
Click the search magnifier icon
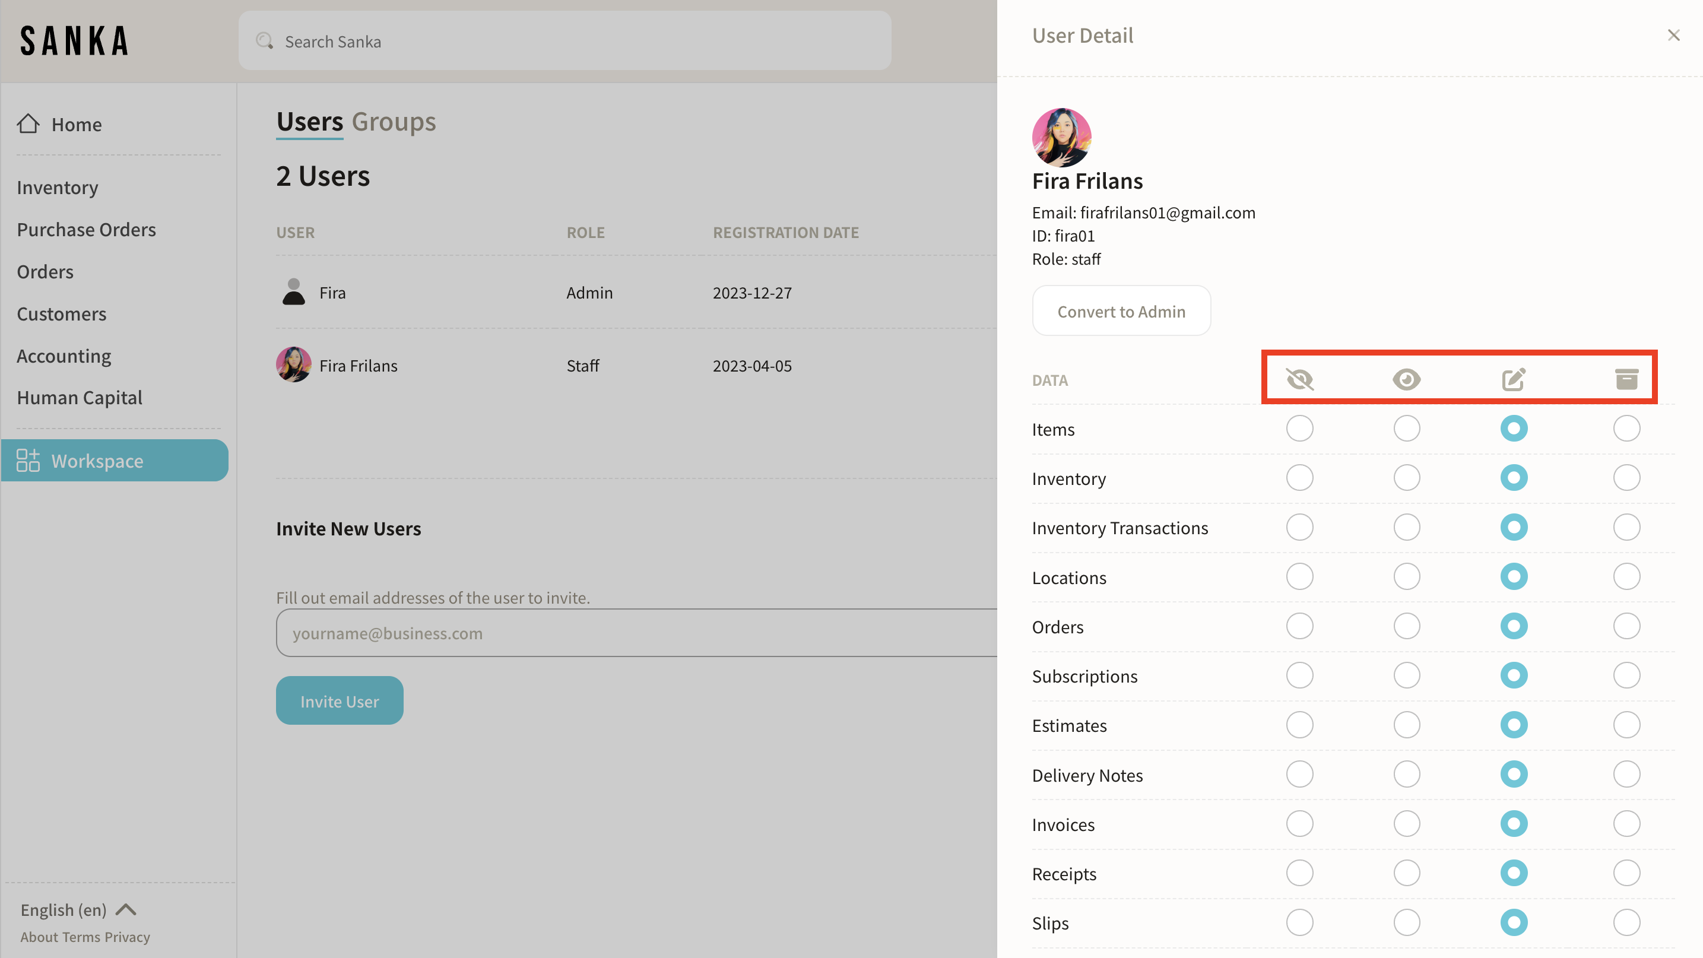tap(264, 41)
